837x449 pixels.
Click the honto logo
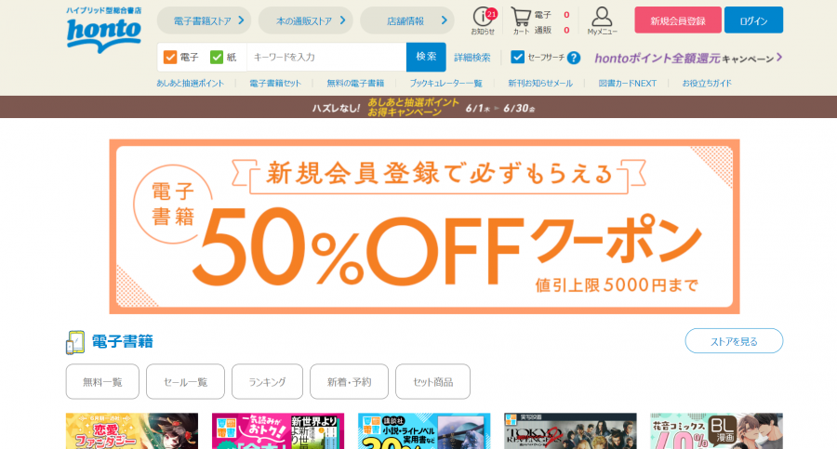point(104,31)
